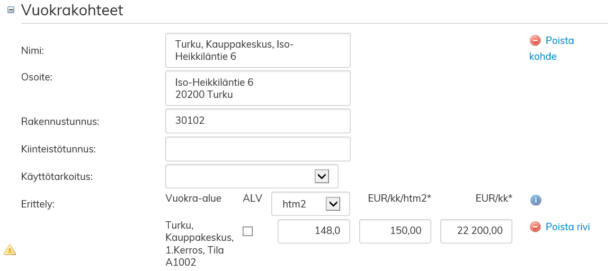Click the red Poista kohde remove icon
The height and width of the screenshot is (271, 613).
click(x=535, y=41)
